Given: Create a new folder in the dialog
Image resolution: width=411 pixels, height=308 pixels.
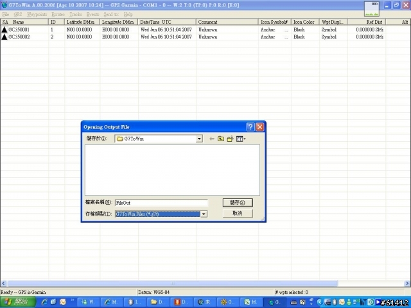Looking at the screenshot, I should click(230, 139).
